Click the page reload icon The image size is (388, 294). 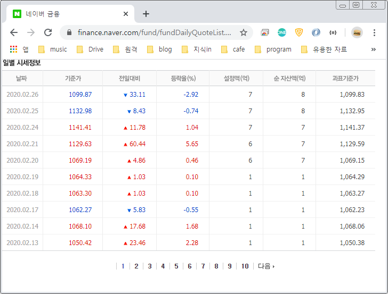point(48,32)
